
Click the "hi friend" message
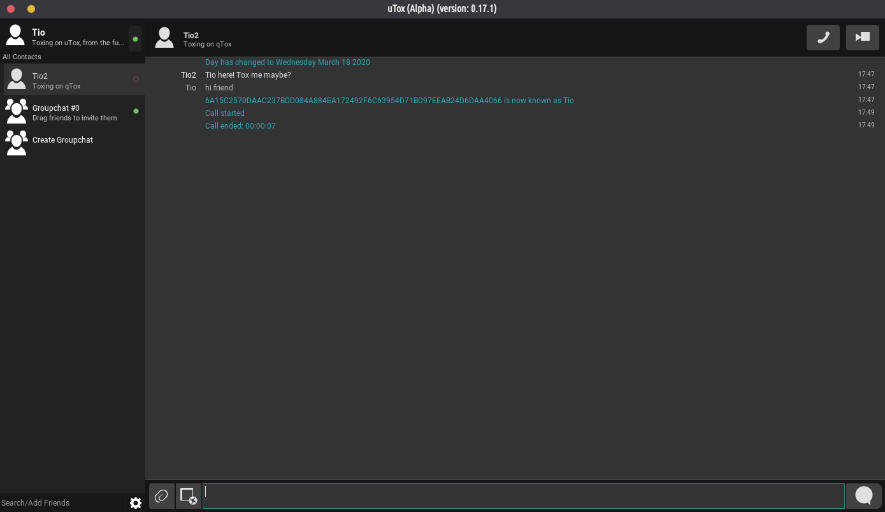pos(219,88)
